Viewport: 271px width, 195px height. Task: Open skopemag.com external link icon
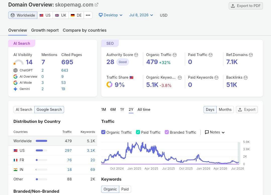[96, 5]
